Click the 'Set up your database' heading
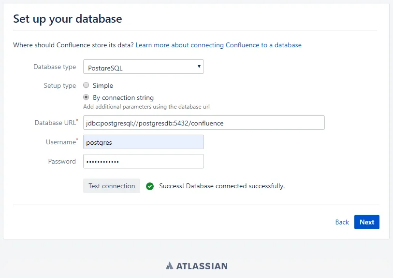This screenshot has height=278, width=393. (x=68, y=19)
